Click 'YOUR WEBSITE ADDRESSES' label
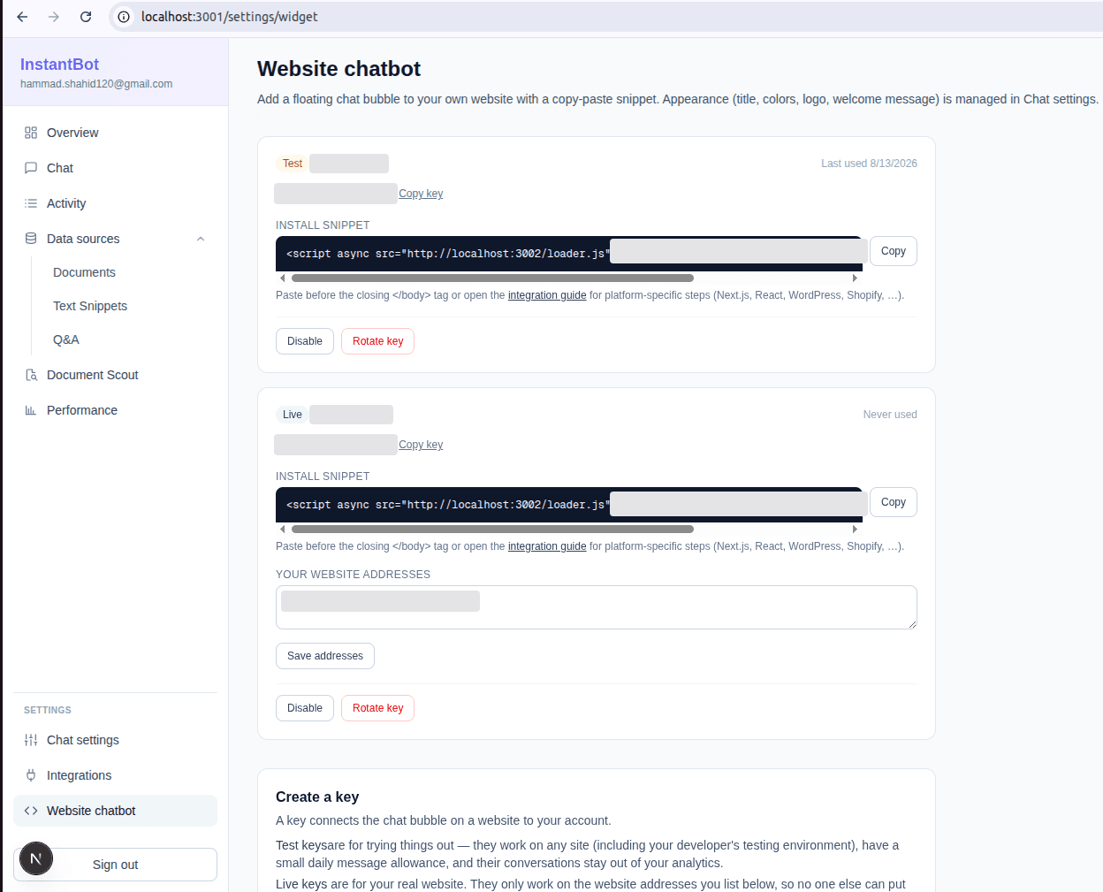 pyautogui.click(x=353, y=575)
